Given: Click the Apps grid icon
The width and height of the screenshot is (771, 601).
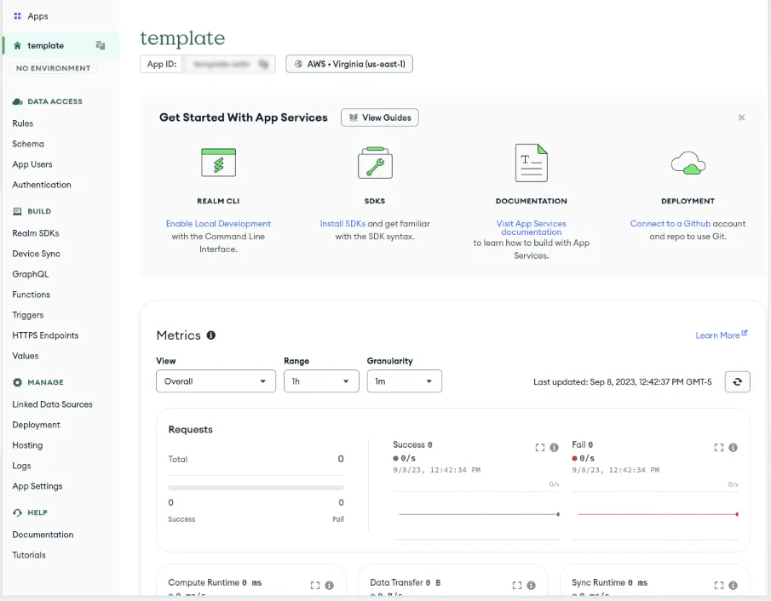Looking at the screenshot, I should pyautogui.click(x=17, y=16).
